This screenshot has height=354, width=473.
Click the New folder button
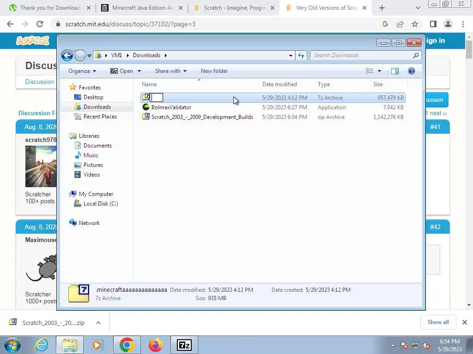coord(214,71)
